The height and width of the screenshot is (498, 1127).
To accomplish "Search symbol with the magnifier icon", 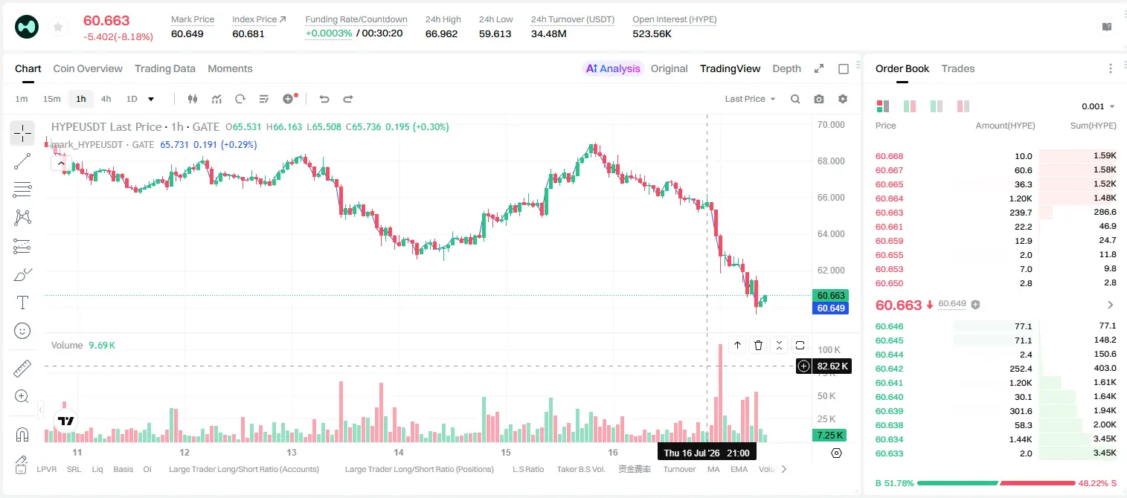I will point(795,99).
